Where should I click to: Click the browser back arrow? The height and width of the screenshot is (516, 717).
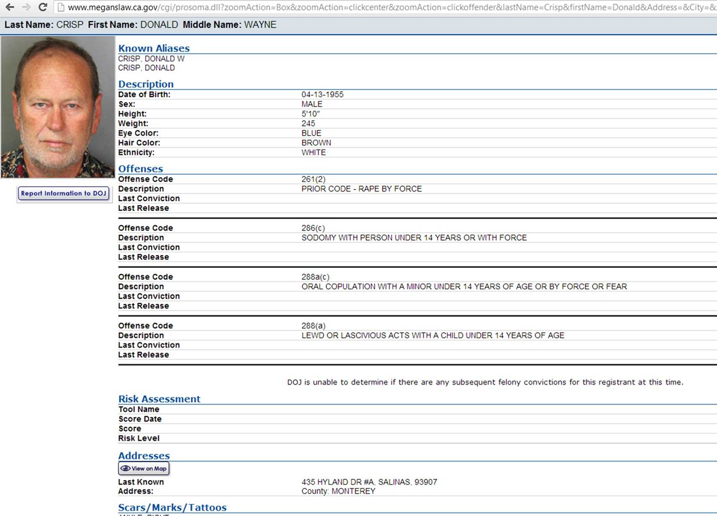tap(10, 7)
